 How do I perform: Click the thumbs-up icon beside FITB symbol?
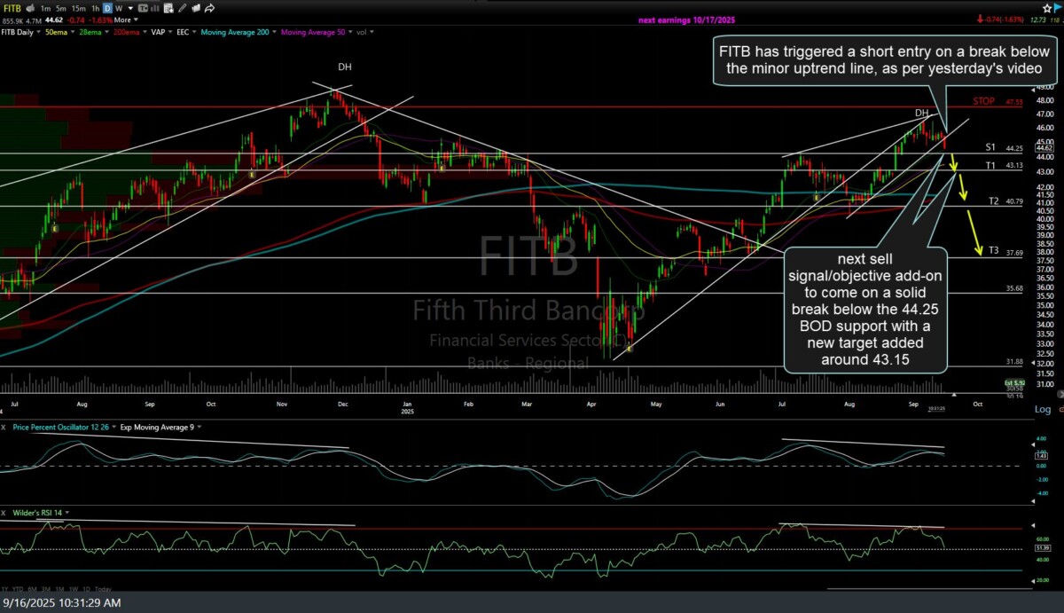point(31,7)
